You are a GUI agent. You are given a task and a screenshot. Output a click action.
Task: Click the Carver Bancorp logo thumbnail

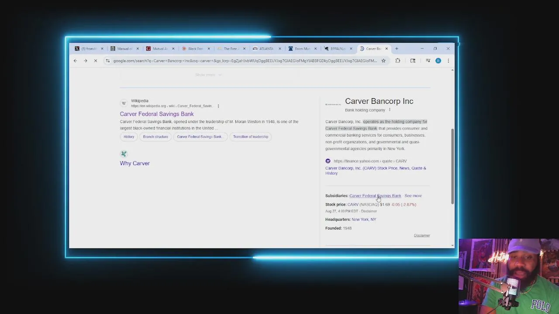333,104
